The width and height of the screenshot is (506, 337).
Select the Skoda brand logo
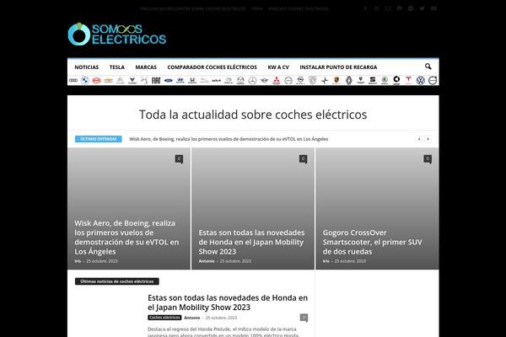pyautogui.click(x=385, y=80)
